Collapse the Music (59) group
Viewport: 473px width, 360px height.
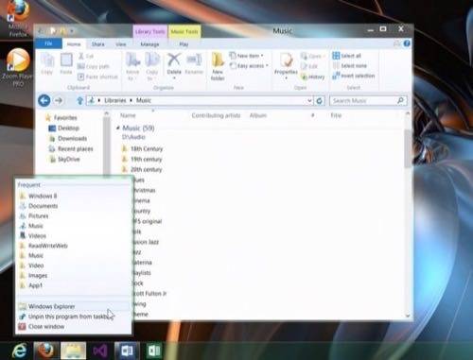(118, 128)
